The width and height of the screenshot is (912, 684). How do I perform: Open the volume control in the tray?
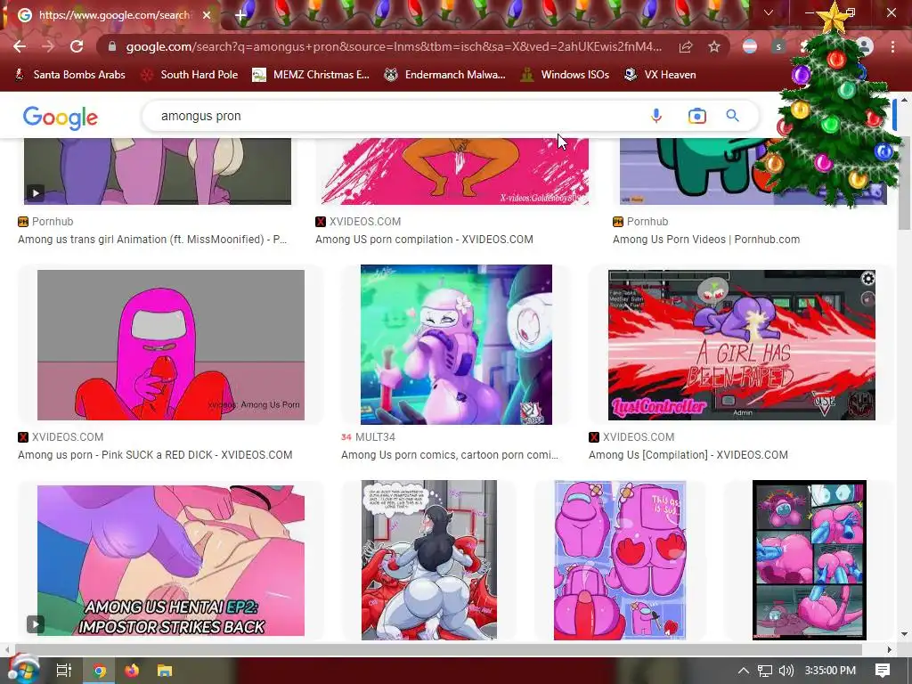[x=786, y=671]
